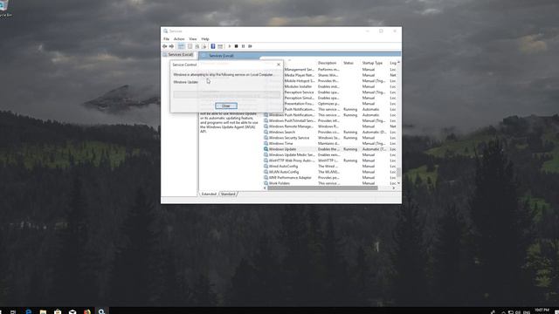
Task: Open the File menu
Action: [x=167, y=38]
